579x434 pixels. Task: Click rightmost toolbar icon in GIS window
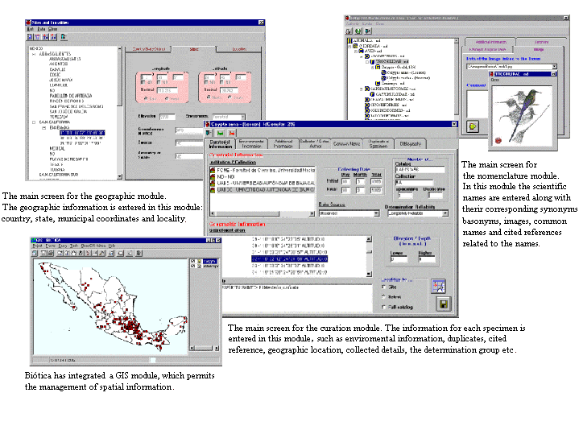point(139,253)
